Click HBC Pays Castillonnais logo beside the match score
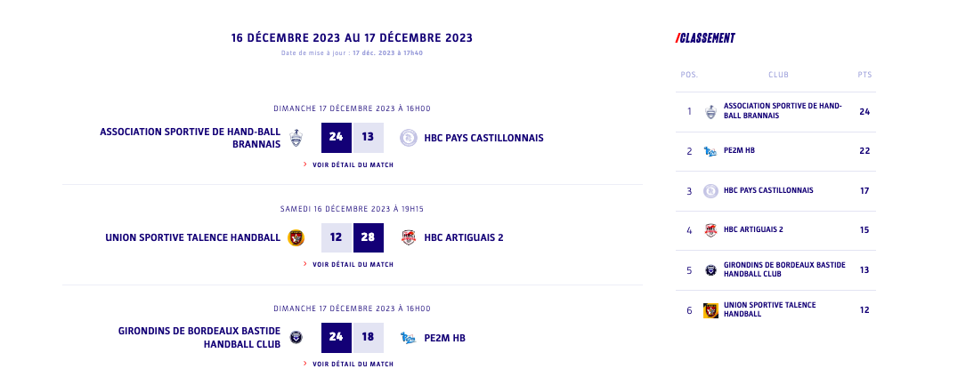The image size is (974, 385). point(409,138)
